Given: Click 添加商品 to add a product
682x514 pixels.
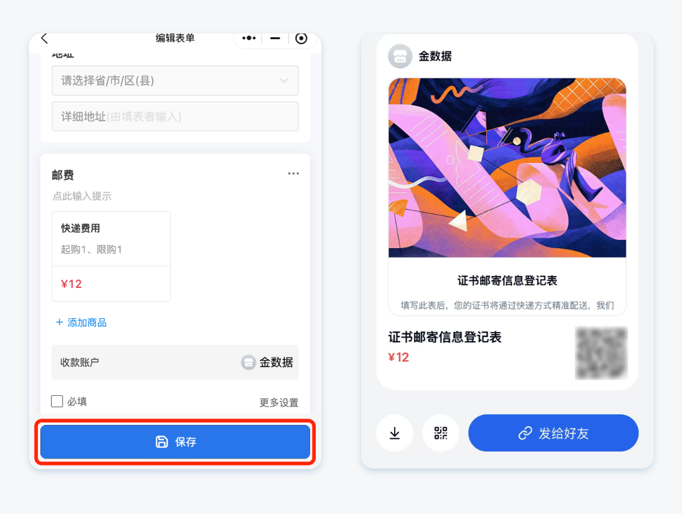Looking at the screenshot, I should pyautogui.click(x=81, y=322).
